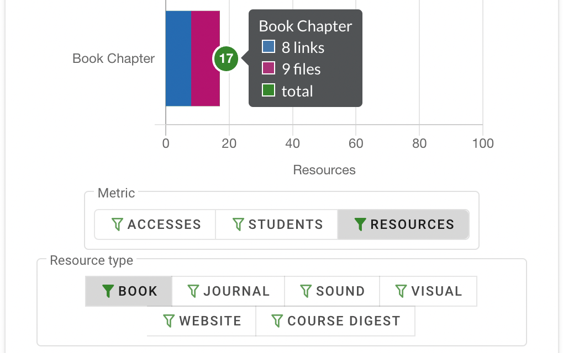Image resolution: width=563 pixels, height=353 pixels.
Task: Click the funnel icon on ACCESSES filter
Action: point(118,224)
